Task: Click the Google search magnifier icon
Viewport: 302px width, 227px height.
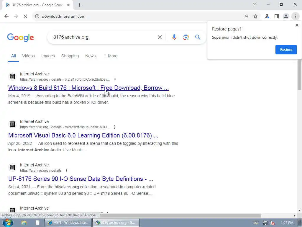Action: pos(198,37)
